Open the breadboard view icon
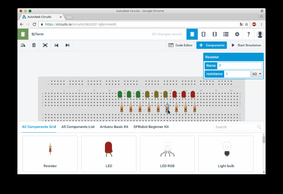This screenshot has height=194, width=283. [x=192, y=34]
